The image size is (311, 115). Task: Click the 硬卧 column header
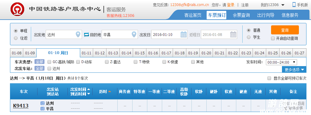pos(214,92)
